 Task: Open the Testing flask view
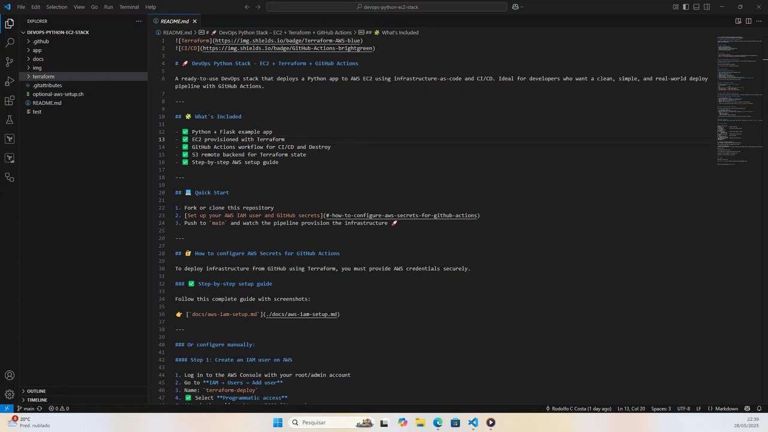(10, 119)
